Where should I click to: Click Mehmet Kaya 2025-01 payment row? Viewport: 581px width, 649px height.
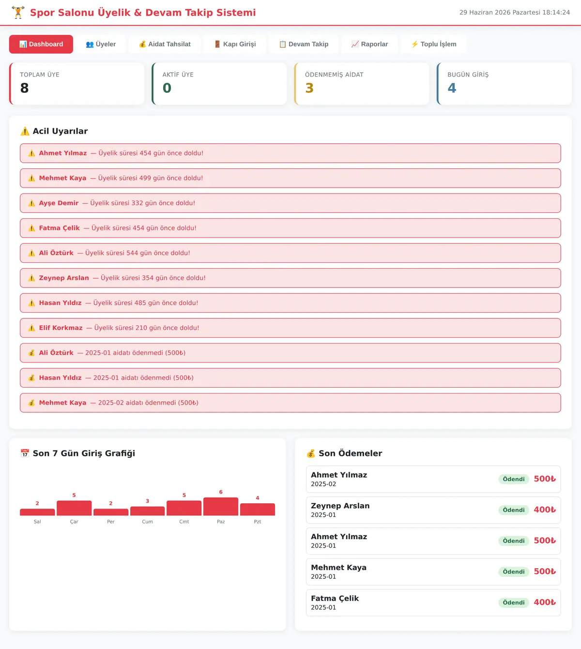click(433, 572)
